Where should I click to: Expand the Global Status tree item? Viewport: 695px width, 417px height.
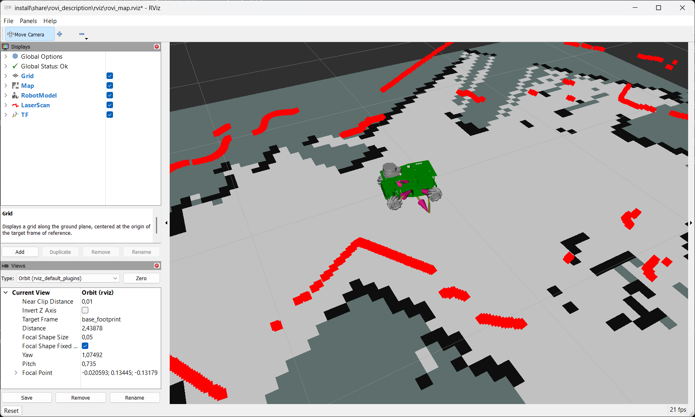point(6,66)
